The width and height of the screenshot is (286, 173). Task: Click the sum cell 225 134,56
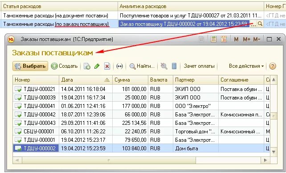[x=130, y=123]
